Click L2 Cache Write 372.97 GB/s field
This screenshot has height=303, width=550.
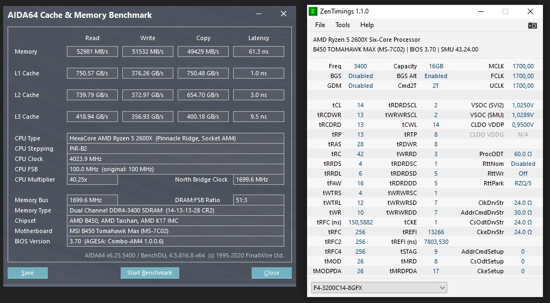pos(148,95)
